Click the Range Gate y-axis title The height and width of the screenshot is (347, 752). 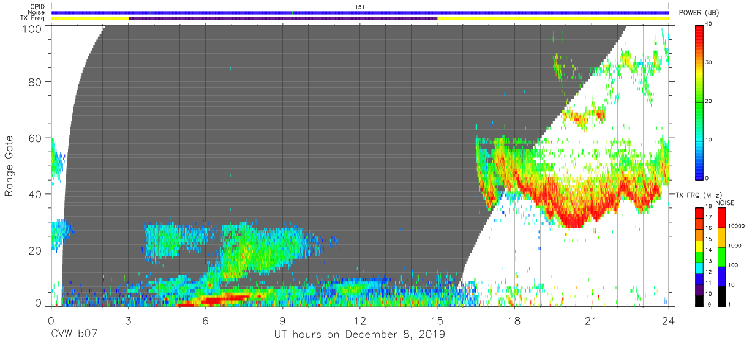[x=9, y=166]
